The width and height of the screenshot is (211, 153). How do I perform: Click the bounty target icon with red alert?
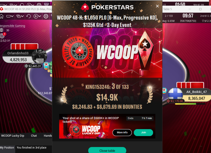coord(3,35)
